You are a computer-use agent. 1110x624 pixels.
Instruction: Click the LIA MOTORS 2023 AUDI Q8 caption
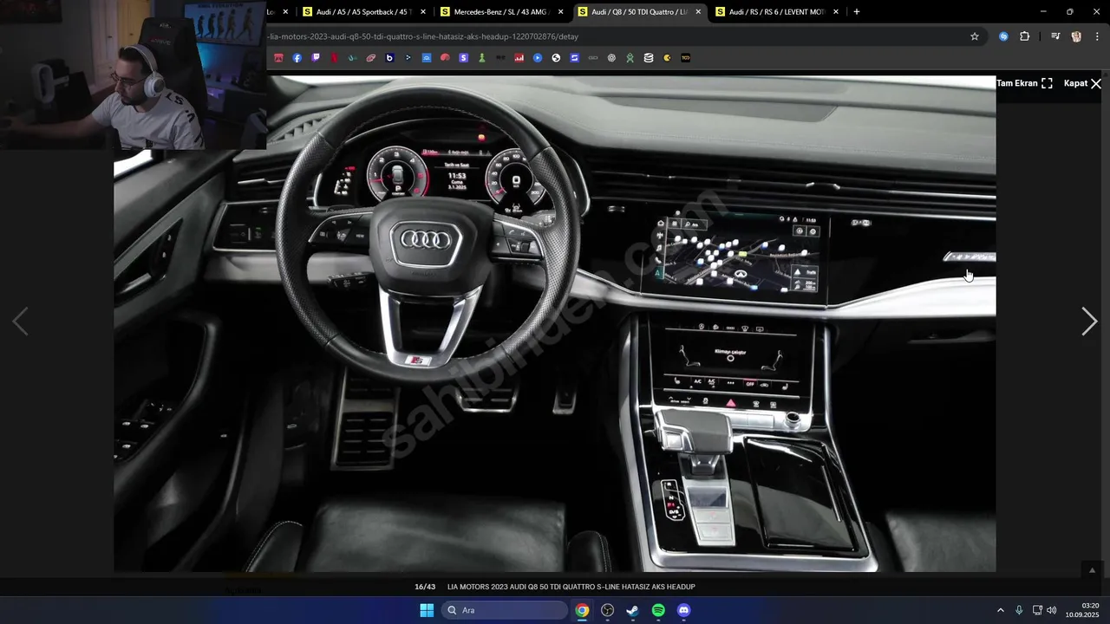click(571, 587)
